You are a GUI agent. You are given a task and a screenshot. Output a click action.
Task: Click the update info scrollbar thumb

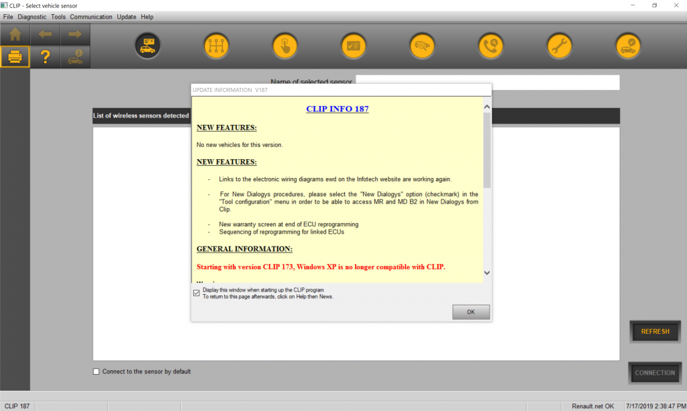point(487,150)
